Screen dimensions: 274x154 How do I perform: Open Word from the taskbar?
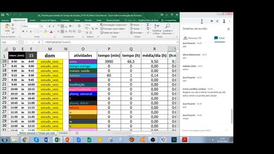pyautogui.click(x=47, y=140)
